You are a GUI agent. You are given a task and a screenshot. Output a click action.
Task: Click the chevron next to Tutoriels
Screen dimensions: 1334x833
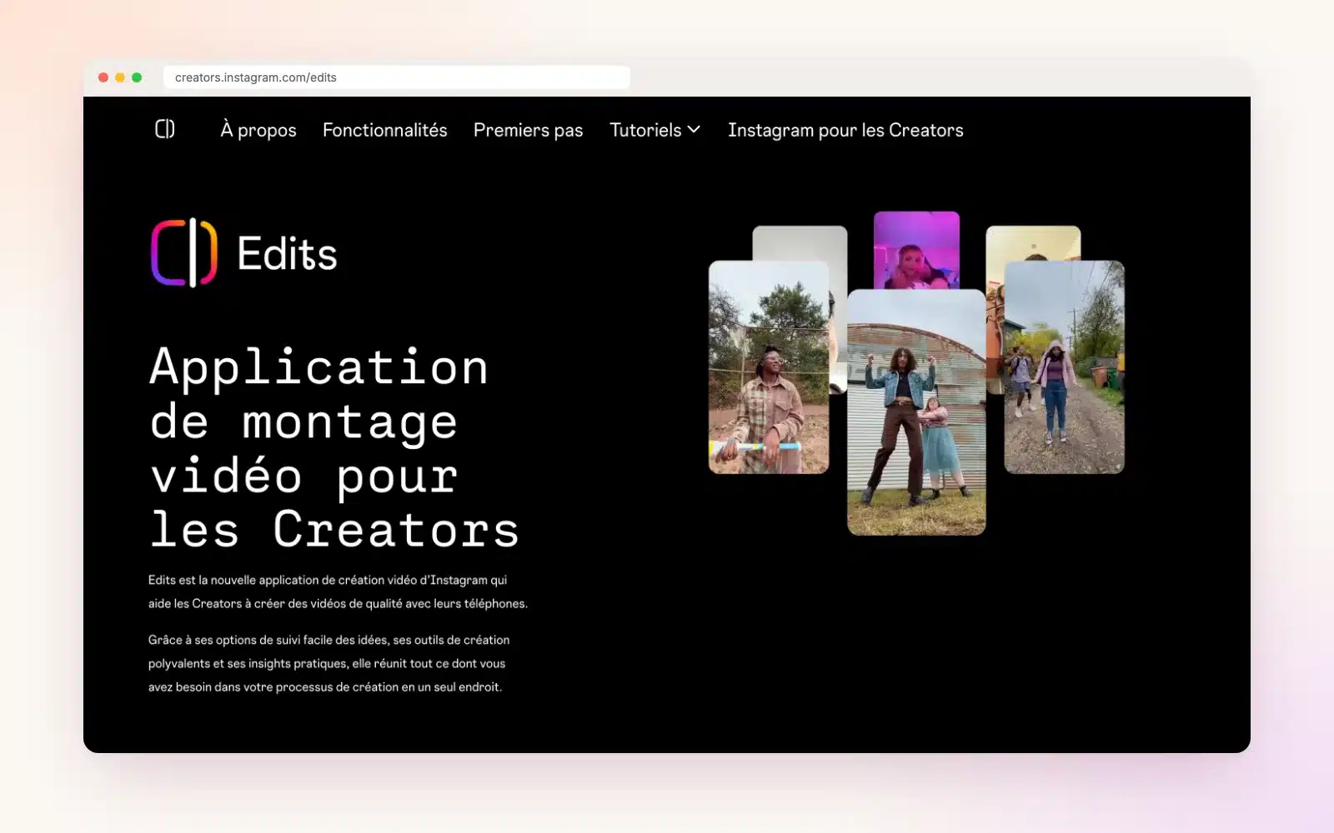(x=694, y=130)
